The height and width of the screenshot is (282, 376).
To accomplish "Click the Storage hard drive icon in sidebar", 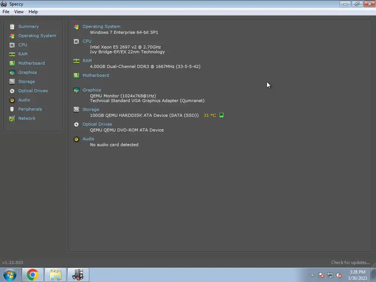I will [x=12, y=82].
